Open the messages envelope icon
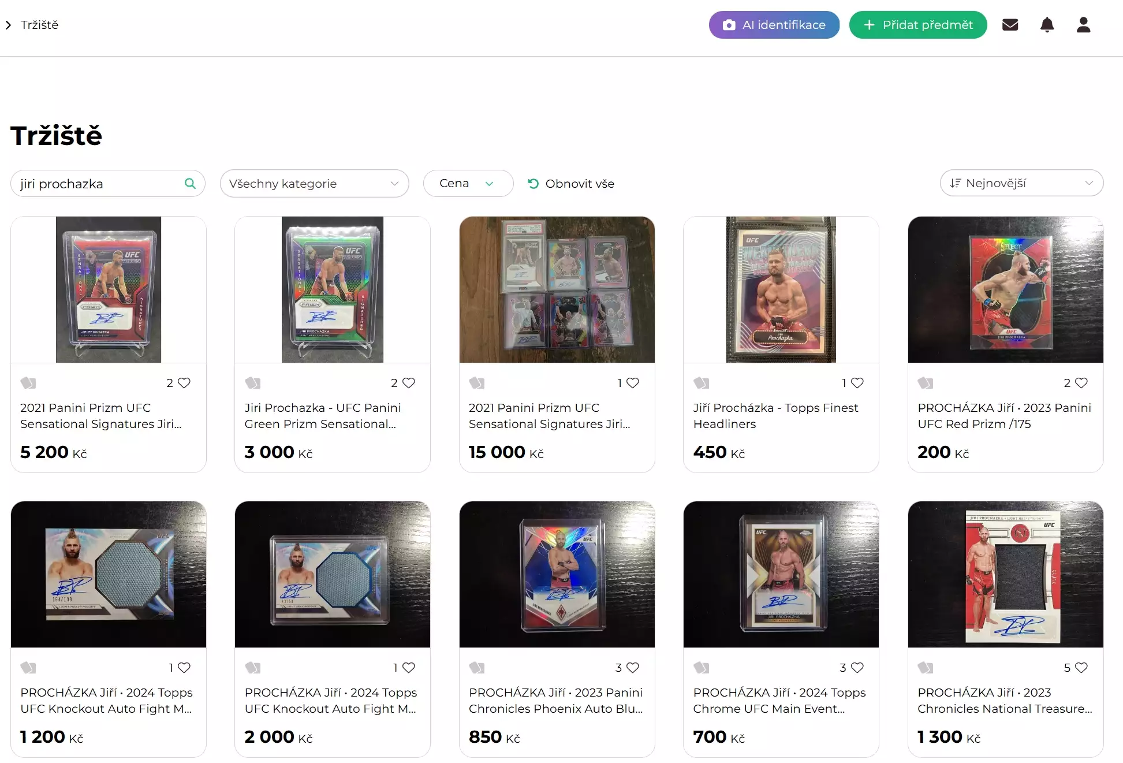The image size is (1123, 763). point(1010,25)
